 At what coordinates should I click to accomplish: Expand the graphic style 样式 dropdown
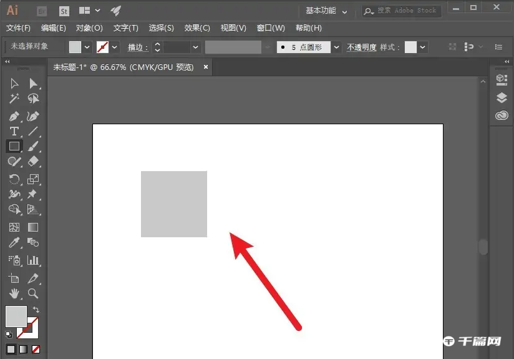[x=422, y=47]
